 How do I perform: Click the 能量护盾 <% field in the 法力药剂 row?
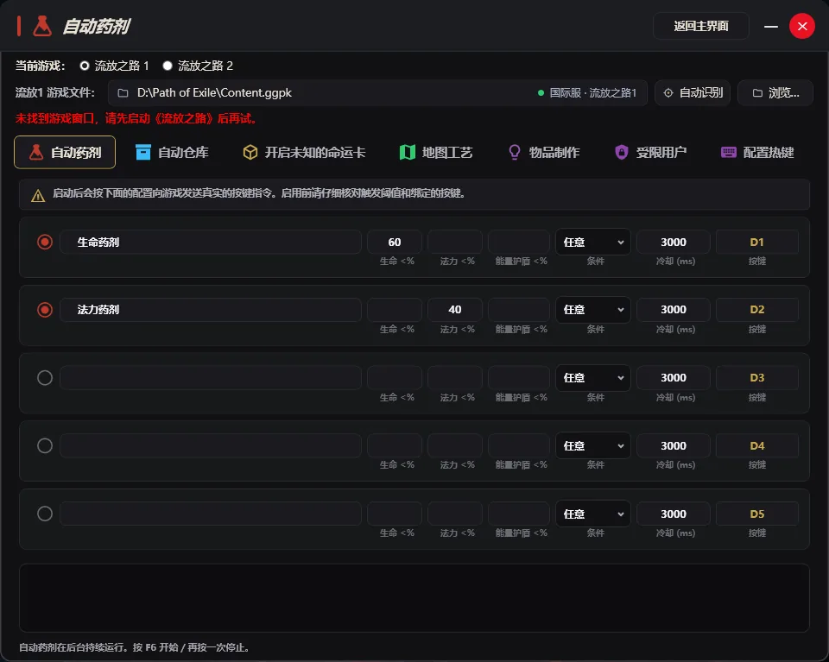click(x=519, y=310)
